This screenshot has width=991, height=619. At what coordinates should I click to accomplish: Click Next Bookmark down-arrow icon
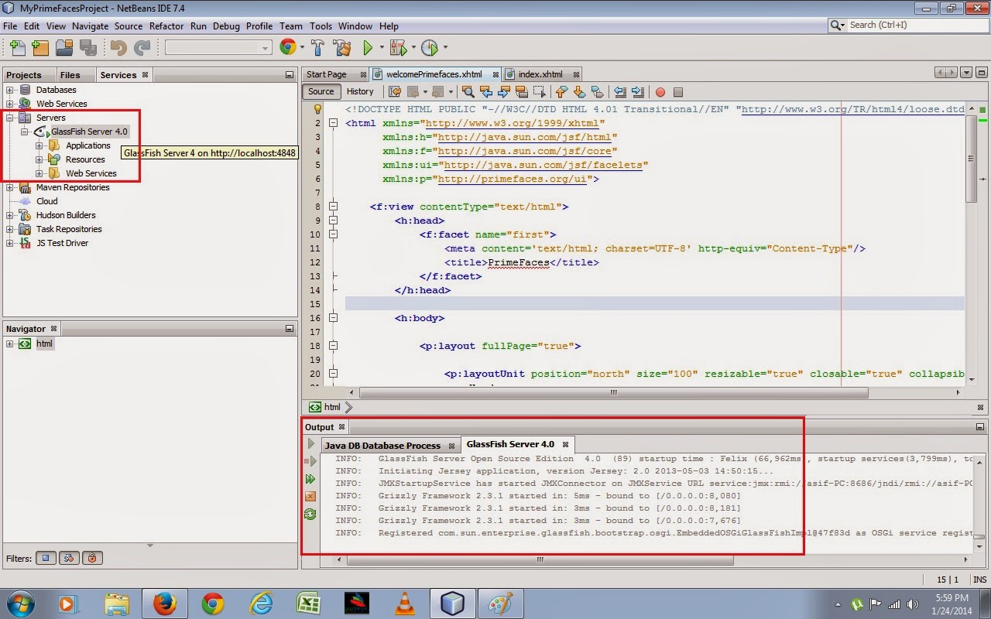578,91
